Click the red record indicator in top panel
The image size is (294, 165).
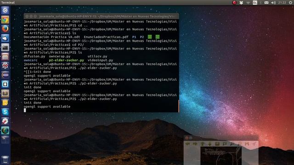(234, 2)
